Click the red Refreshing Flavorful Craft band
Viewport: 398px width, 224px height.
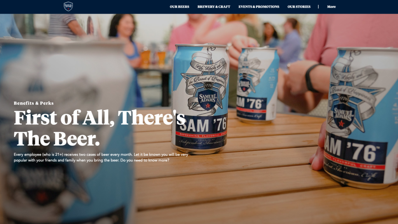[201, 134]
